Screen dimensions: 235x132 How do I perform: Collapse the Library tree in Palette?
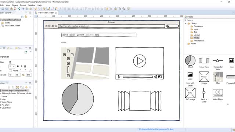coord(185,23)
